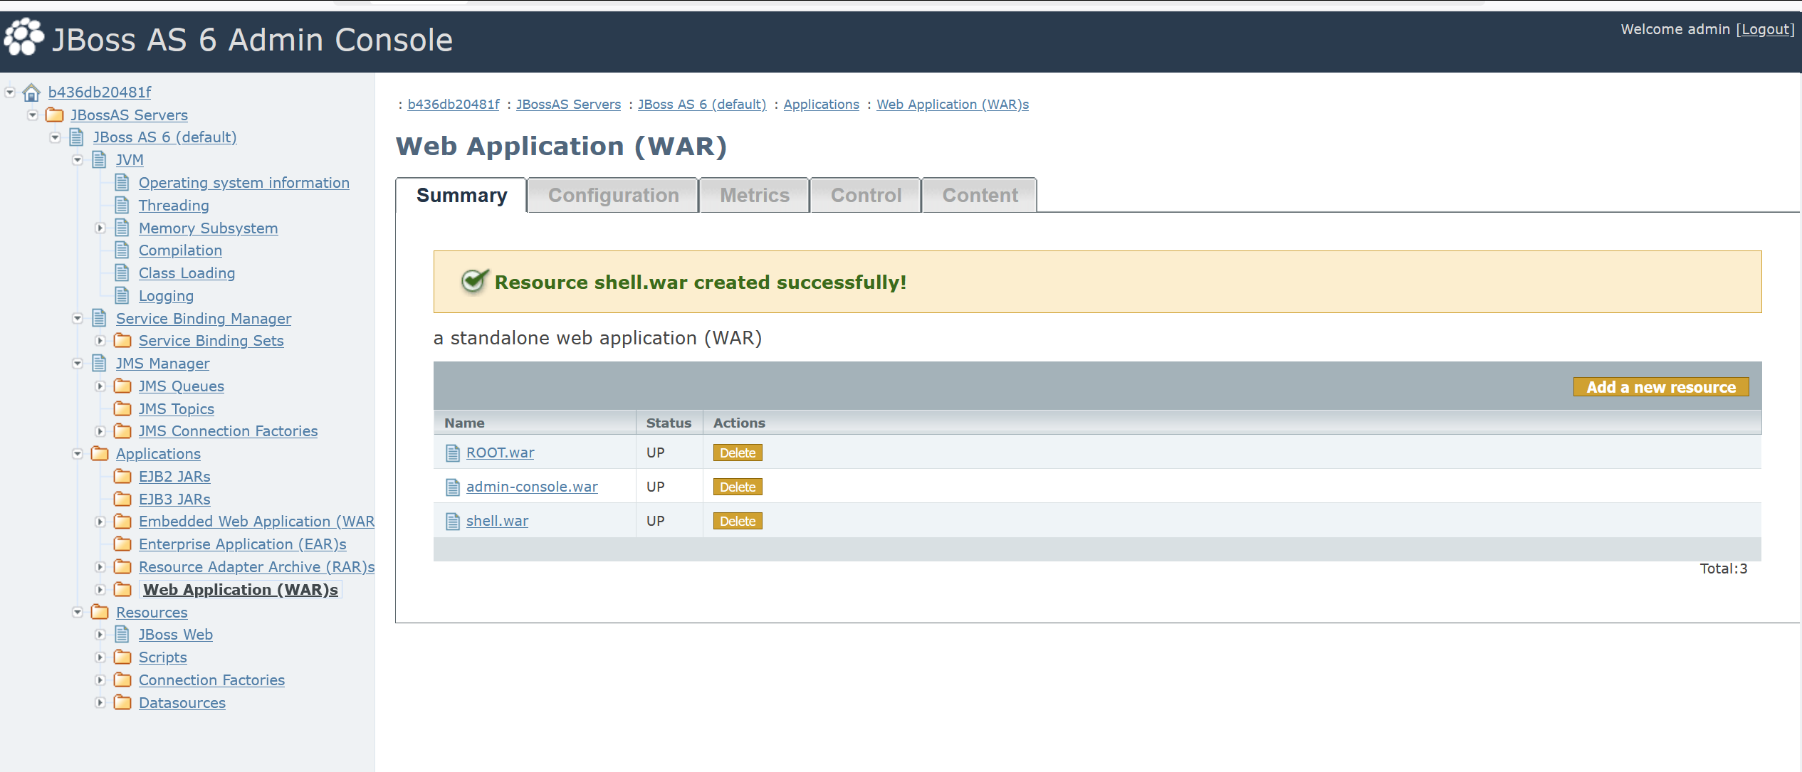This screenshot has width=1802, height=772.
Task: Click the page icon beside Threading
Action: (122, 205)
